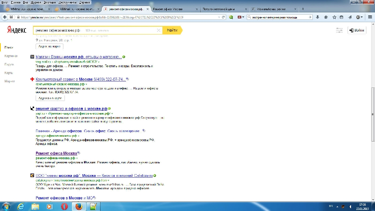The height and width of the screenshot is (211, 375).
Task: Expand the red extension icon dropdown arrow
Action: point(243,17)
